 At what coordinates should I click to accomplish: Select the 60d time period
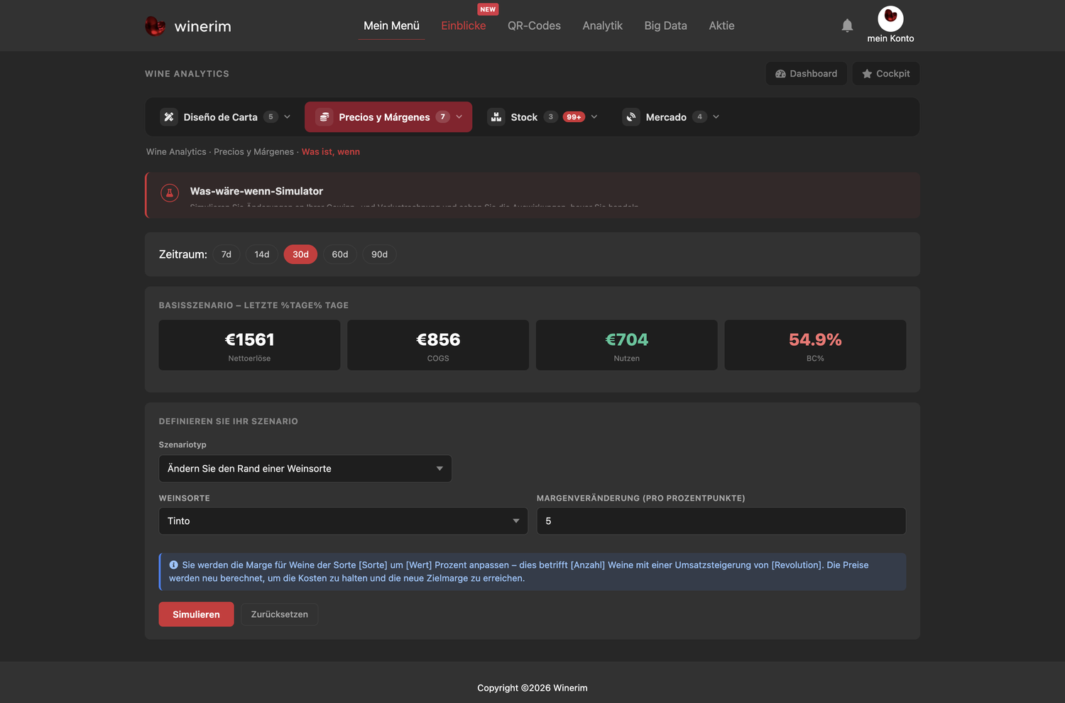pos(340,254)
